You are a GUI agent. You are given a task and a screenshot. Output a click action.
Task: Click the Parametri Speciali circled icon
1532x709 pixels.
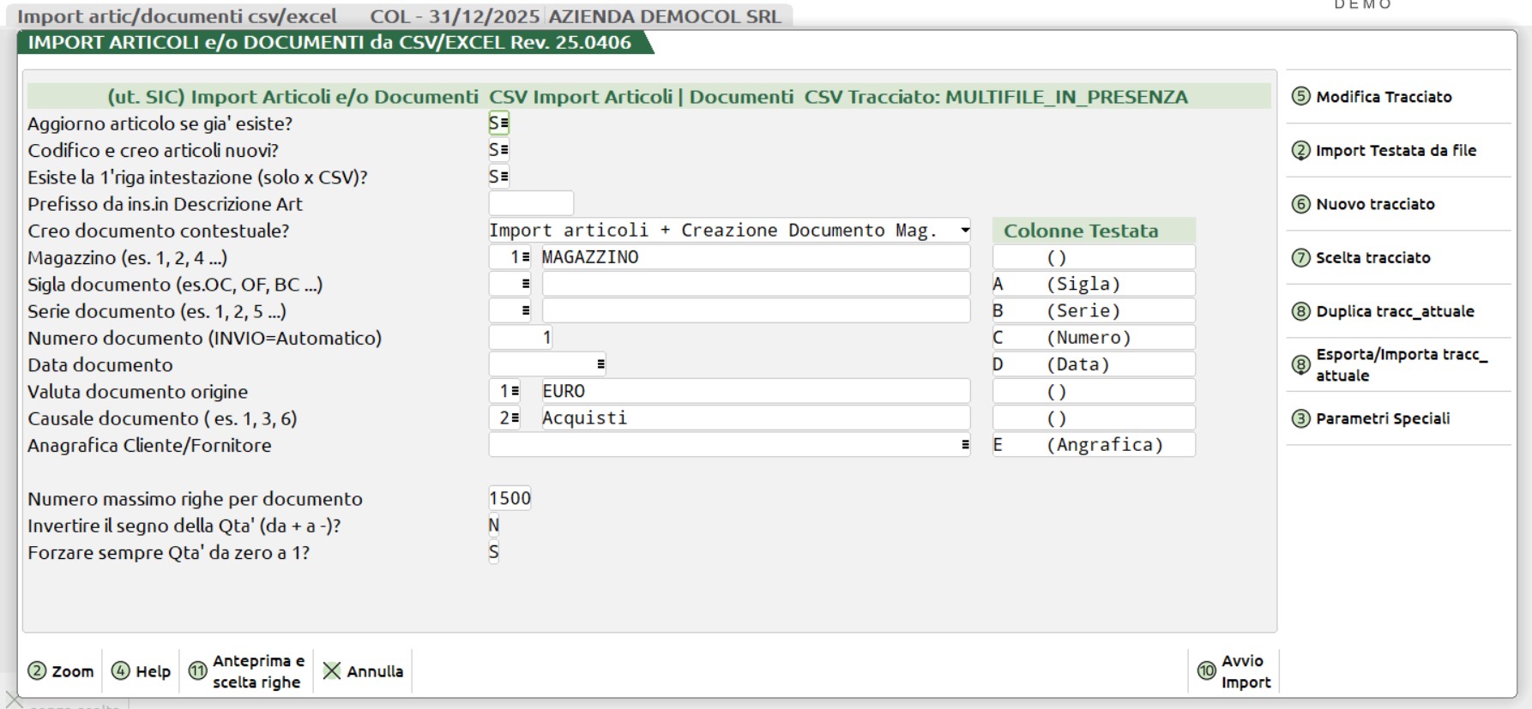click(1300, 418)
